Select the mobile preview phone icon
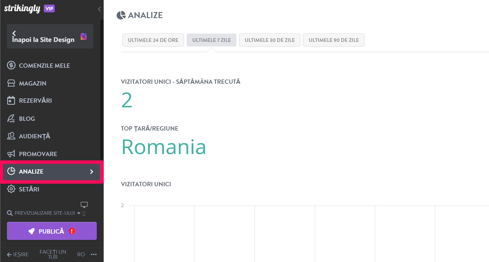489x262 pixels. (x=84, y=213)
